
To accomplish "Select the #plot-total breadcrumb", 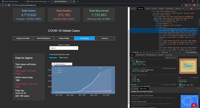I will coord(165,52).
